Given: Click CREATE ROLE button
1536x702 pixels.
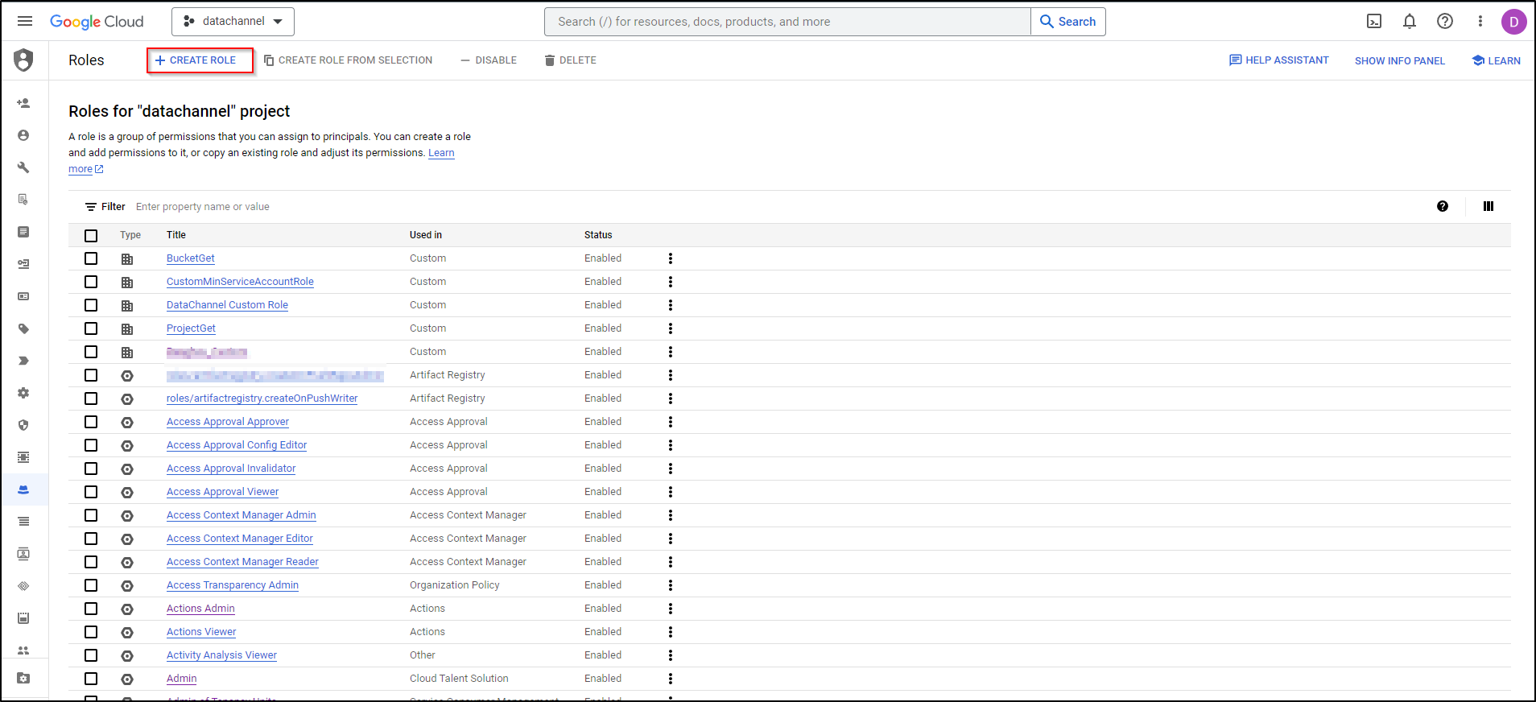Looking at the screenshot, I should tap(196, 60).
